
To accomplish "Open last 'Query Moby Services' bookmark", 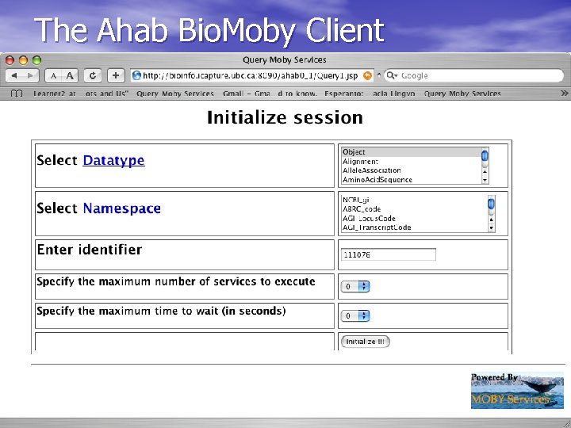I will [462, 94].
